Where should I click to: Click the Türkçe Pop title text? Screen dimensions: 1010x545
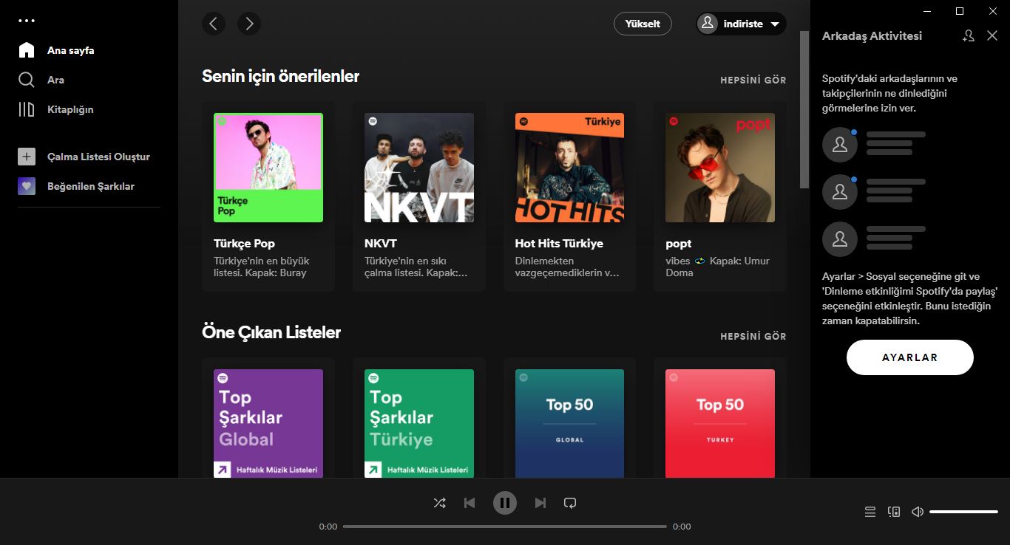(244, 243)
